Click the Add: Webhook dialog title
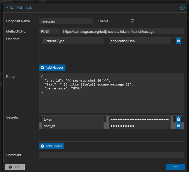The image size is (189, 172). point(19,8)
